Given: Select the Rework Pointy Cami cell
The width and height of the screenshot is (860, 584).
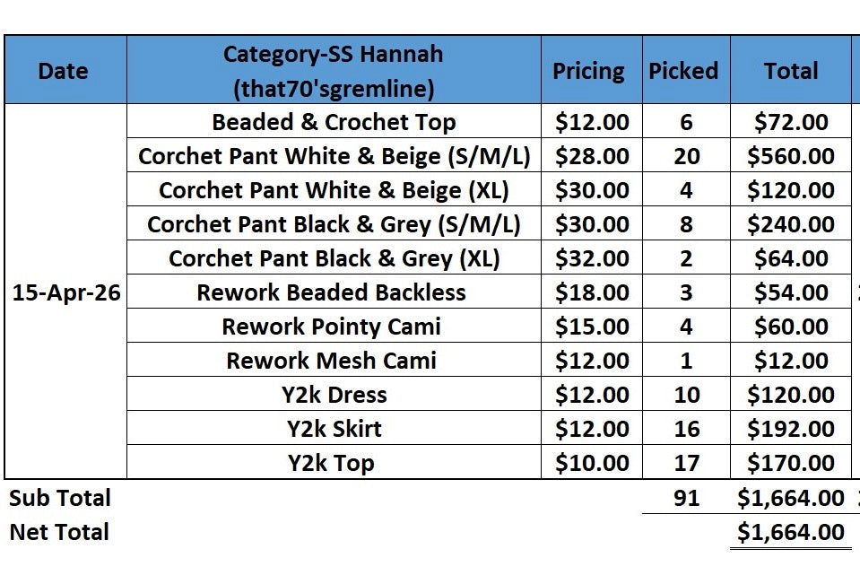Looking at the screenshot, I should point(334,326).
